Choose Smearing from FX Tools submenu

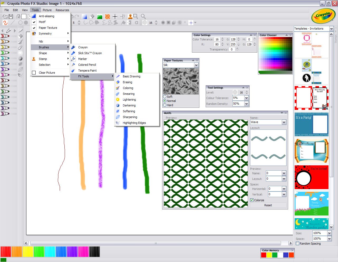[129, 94]
